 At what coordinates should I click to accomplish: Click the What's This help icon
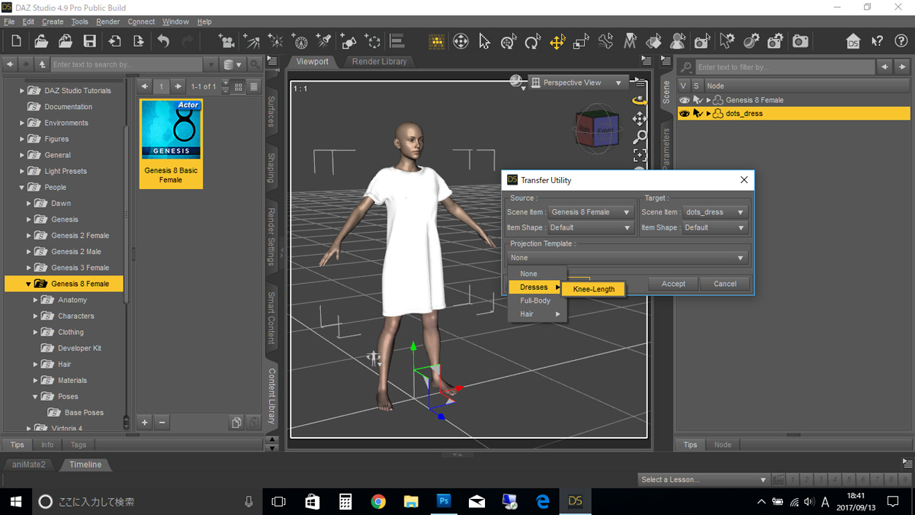[877, 41]
